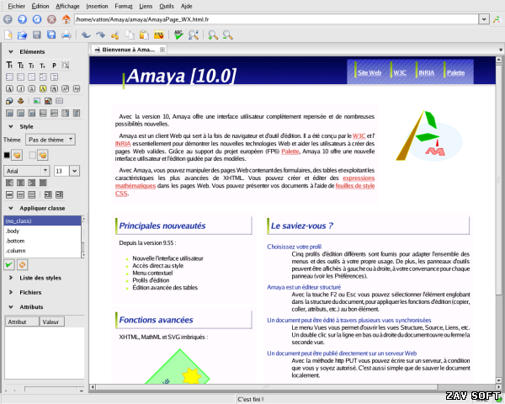This screenshot has width=505, height=404.
Task: Insert a T1 heading element
Action: pos(9,66)
